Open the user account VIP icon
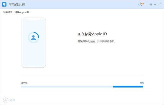164x109 pixels. (141, 4)
